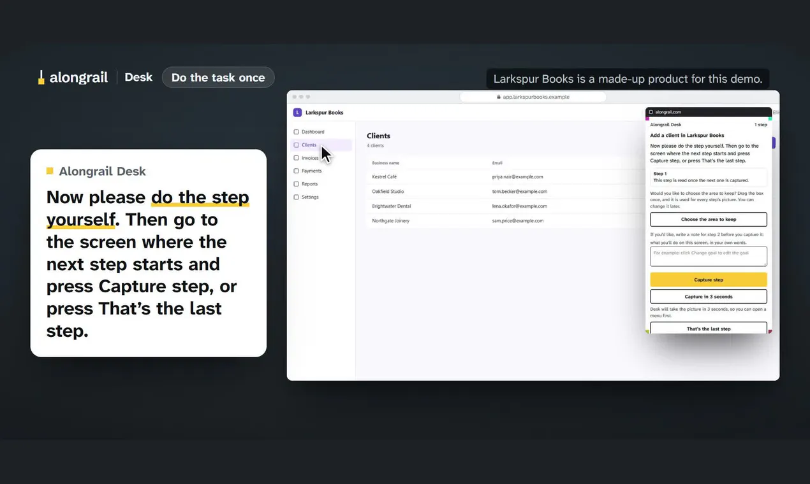Click Choose the area to keep
The width and height of the screenshot is (810, 484).
pyautogui.click(x=709, y=220)
